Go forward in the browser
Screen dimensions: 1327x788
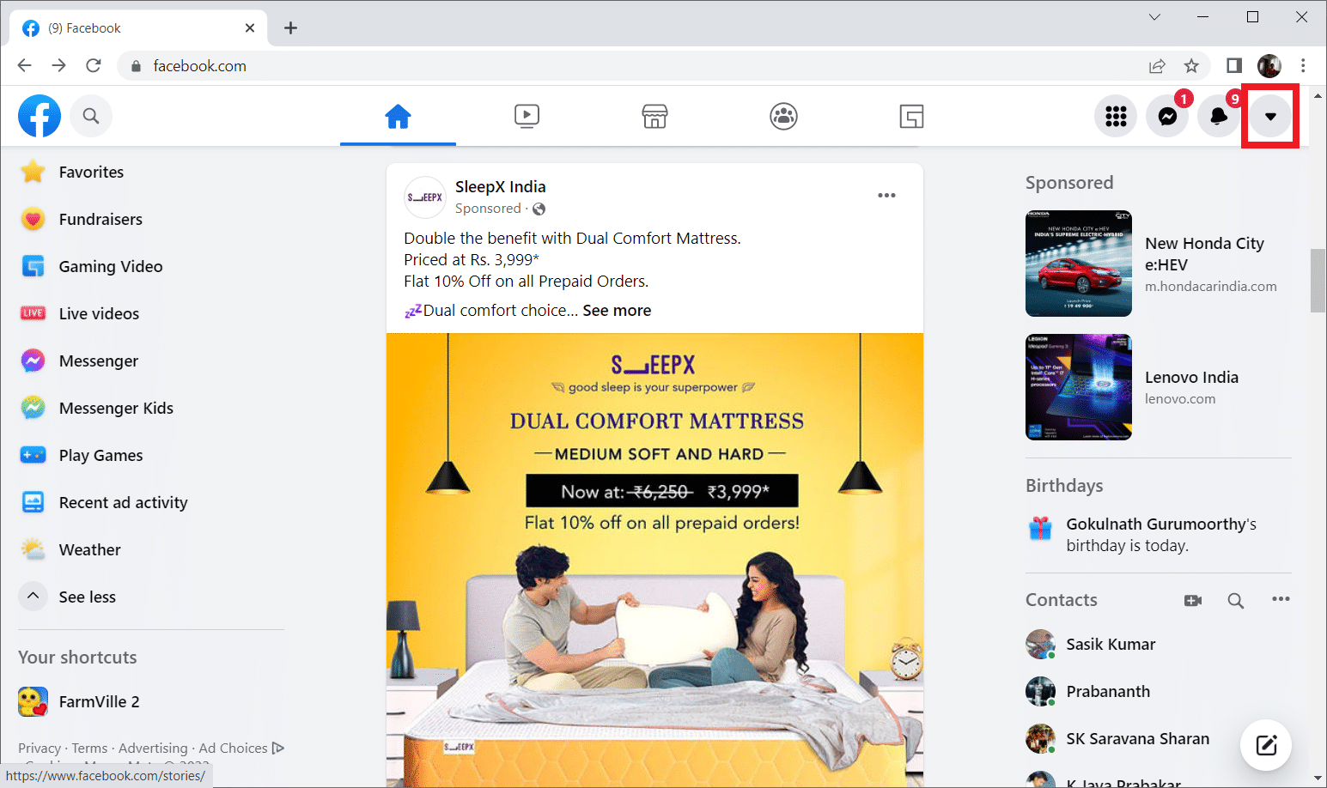point(58,65)
